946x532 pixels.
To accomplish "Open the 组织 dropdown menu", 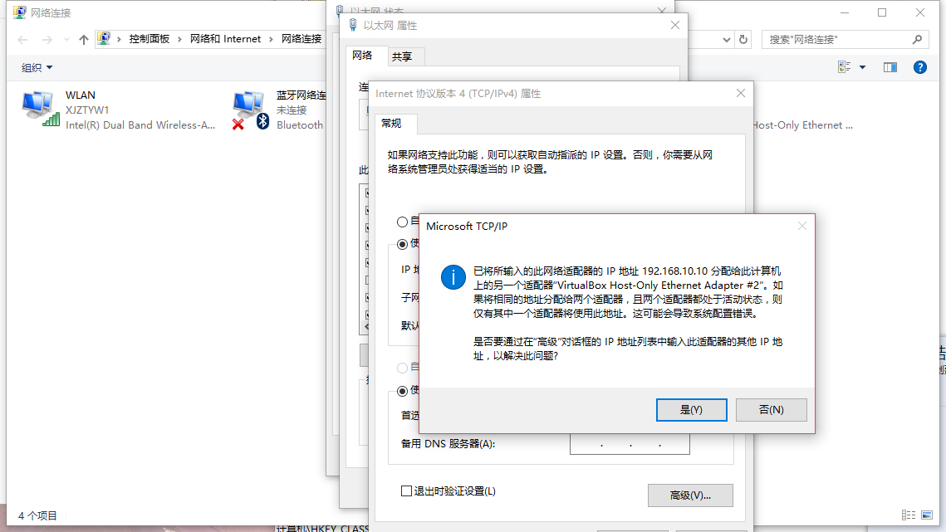I will point(37,67).
